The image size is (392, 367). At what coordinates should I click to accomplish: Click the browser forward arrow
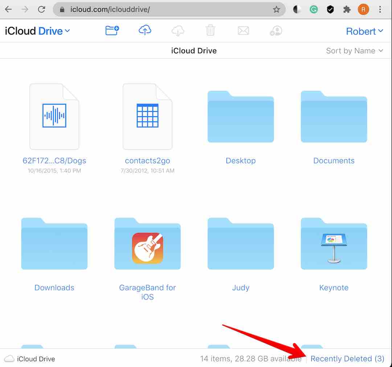click(25, 9)
